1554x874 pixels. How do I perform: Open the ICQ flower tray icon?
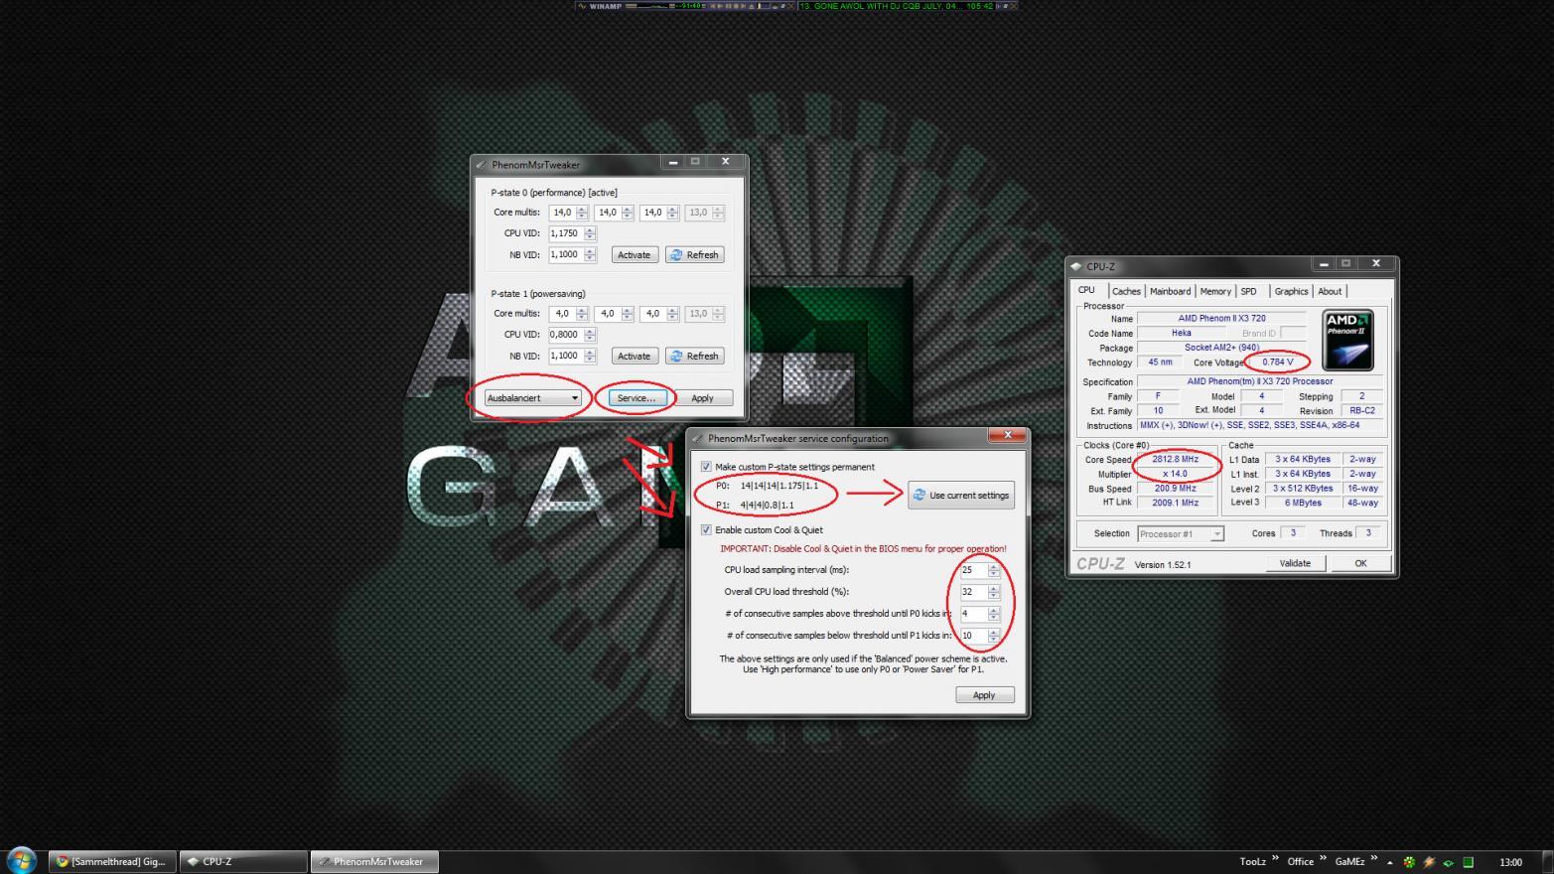(1408, 862)
